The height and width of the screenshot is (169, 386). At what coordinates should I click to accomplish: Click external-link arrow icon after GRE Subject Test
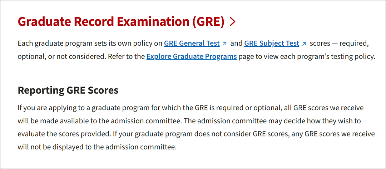(x=304, y=44)
